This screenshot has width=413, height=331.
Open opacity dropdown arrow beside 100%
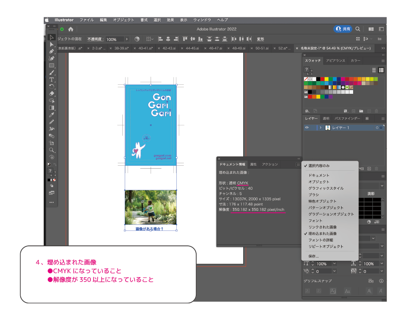click(127, 39)
